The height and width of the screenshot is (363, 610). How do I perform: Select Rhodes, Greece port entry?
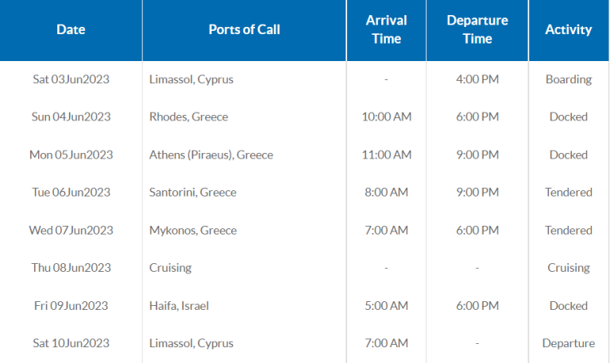click(188, 117)
